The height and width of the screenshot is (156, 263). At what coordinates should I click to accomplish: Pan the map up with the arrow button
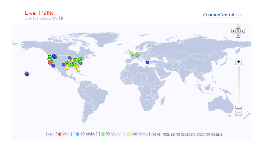[238, 27]
